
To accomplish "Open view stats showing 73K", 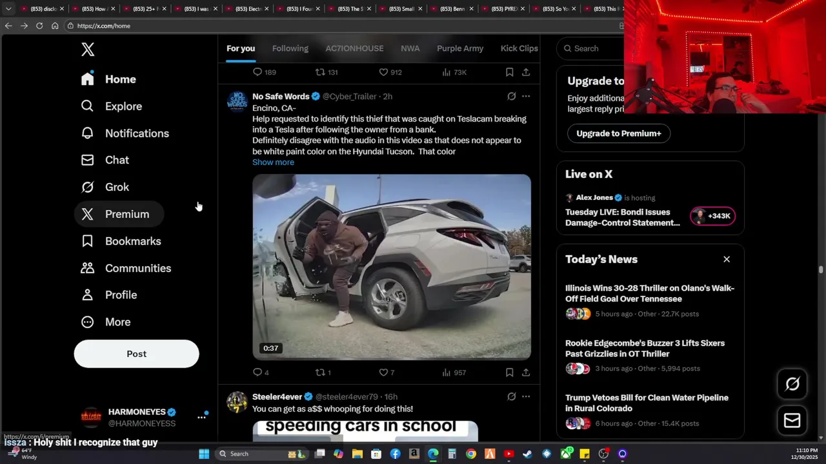I will coord(454,72).
